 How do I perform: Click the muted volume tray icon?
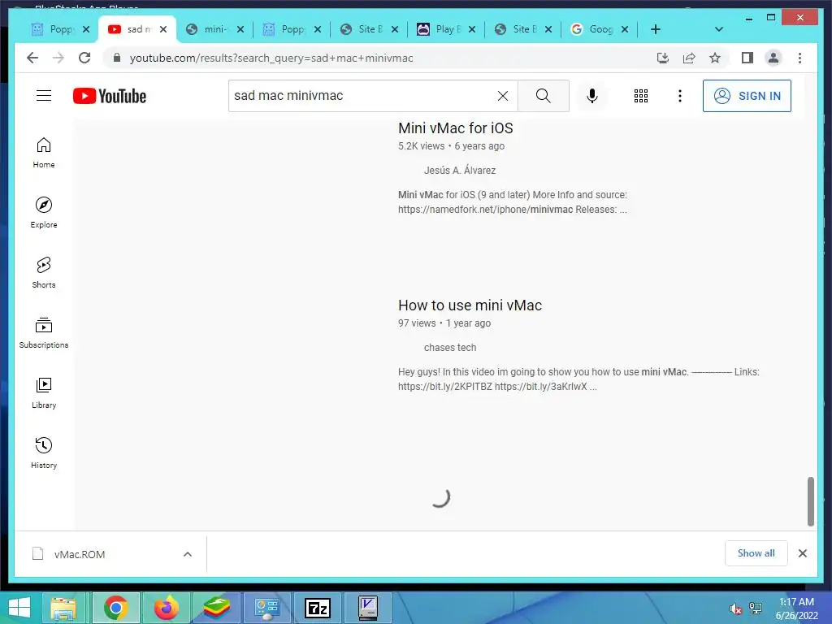734,609
